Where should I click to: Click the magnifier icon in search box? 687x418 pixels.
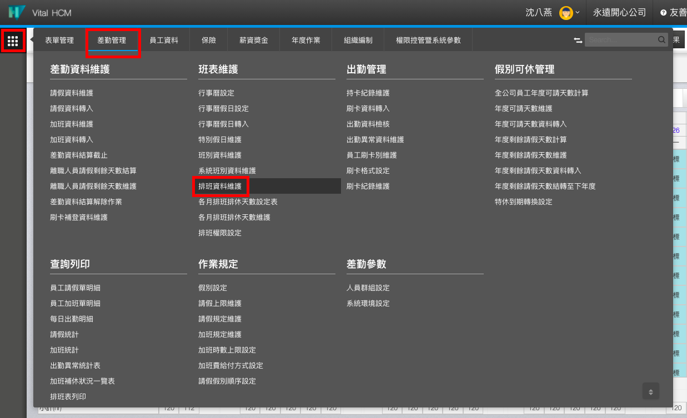[x=661, y=40]
